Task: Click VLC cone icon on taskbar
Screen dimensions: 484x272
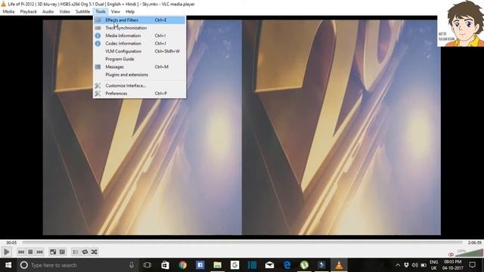Action: click(339, 265)
